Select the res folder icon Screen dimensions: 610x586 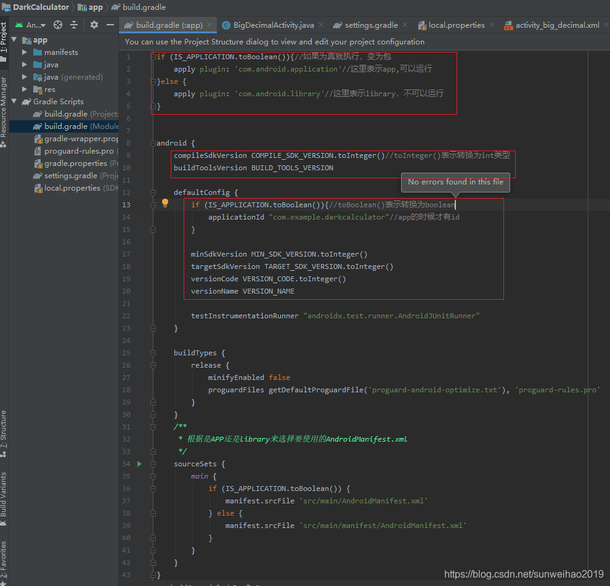tap(38, 89)
